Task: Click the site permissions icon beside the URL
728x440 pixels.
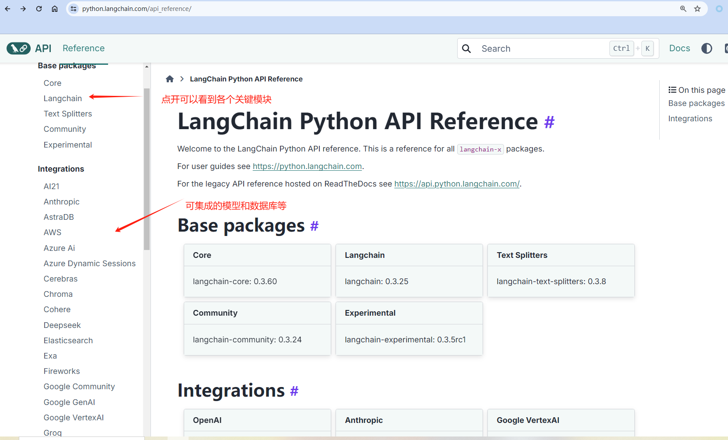Action: pyautogui.click(x=73, y=8)
